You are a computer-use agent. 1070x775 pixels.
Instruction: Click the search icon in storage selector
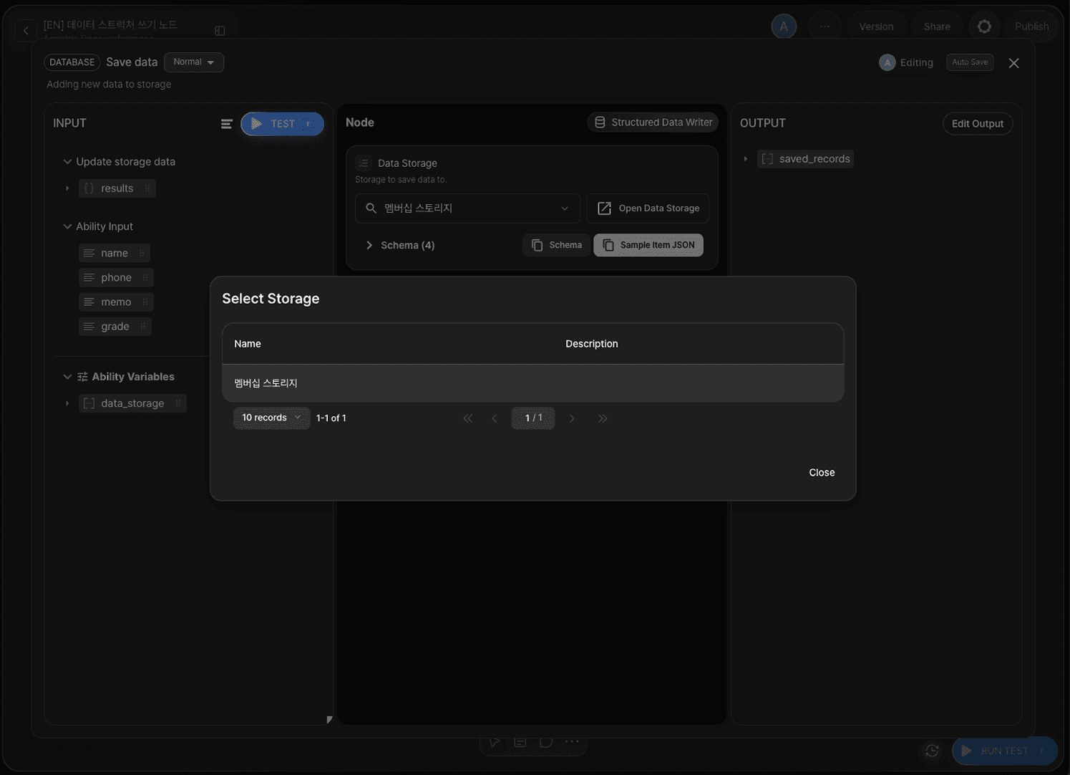(x=371, y=208)
